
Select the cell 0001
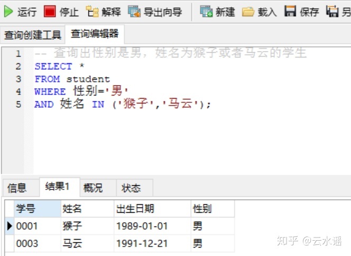[x=38, y=226]
